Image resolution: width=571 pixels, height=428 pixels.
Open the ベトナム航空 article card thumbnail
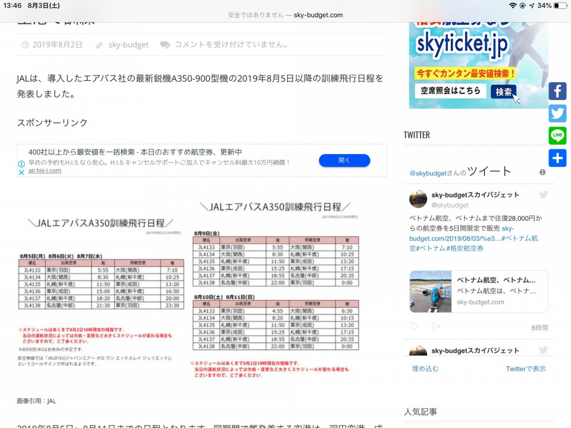(x=431, y=291)
